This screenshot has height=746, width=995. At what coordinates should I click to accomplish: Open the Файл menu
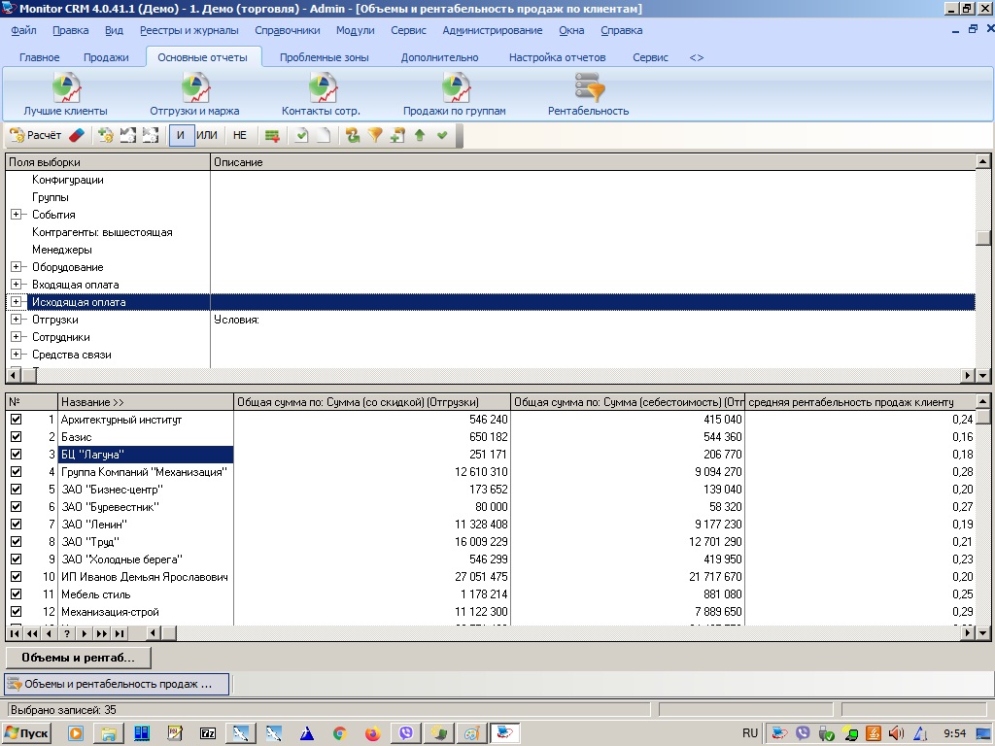pyautogui.click(x=23, y=30)
